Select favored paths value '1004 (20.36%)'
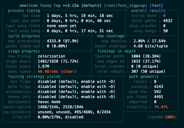 (146, 56)
